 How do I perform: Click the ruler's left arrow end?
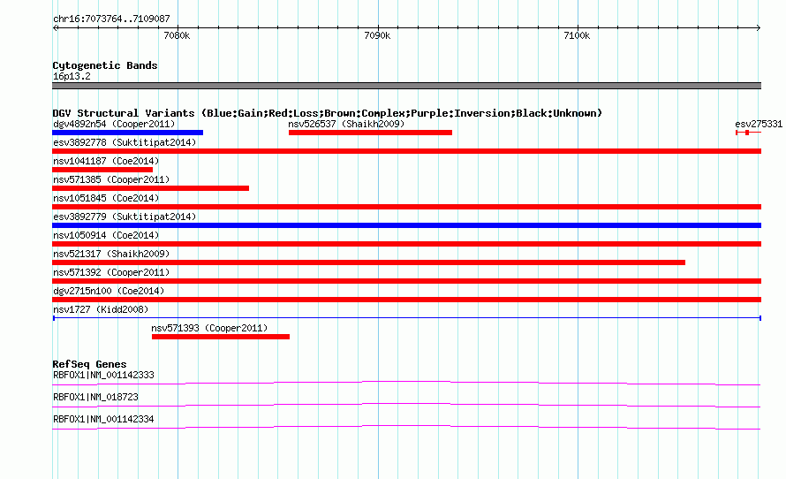pos(55,27)
